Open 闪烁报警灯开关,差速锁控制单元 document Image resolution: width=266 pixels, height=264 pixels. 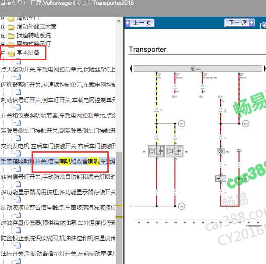[58, 85]
